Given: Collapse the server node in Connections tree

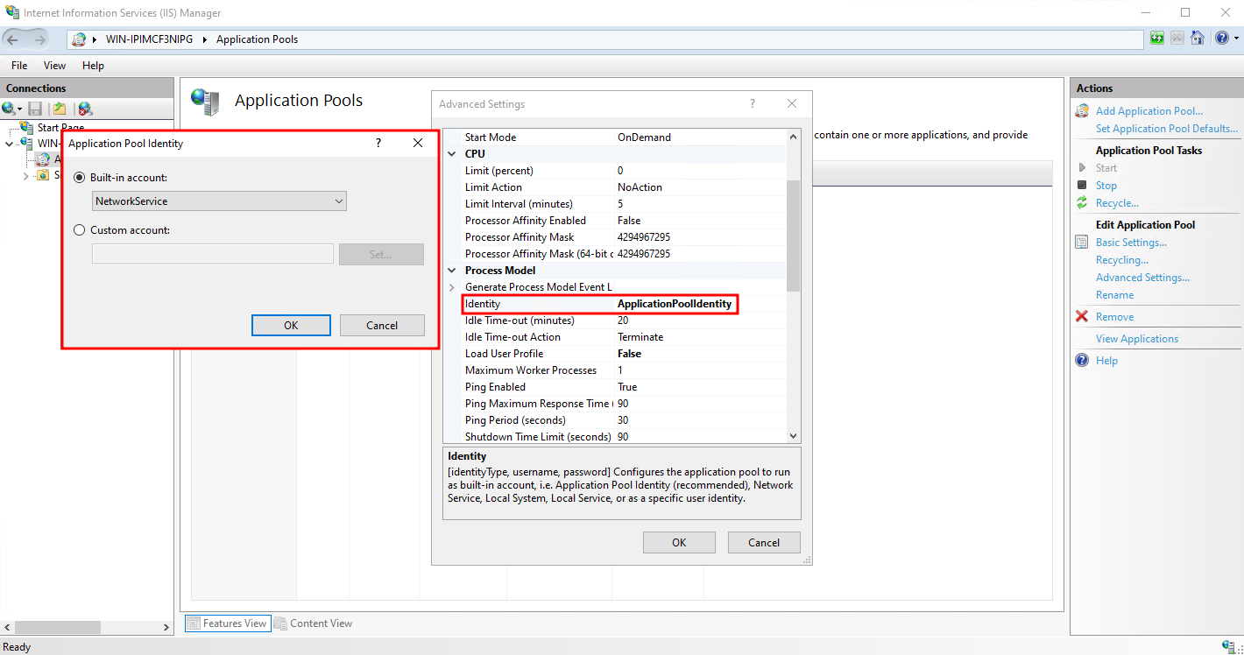Looking at the screenshot, I should 11,144.
